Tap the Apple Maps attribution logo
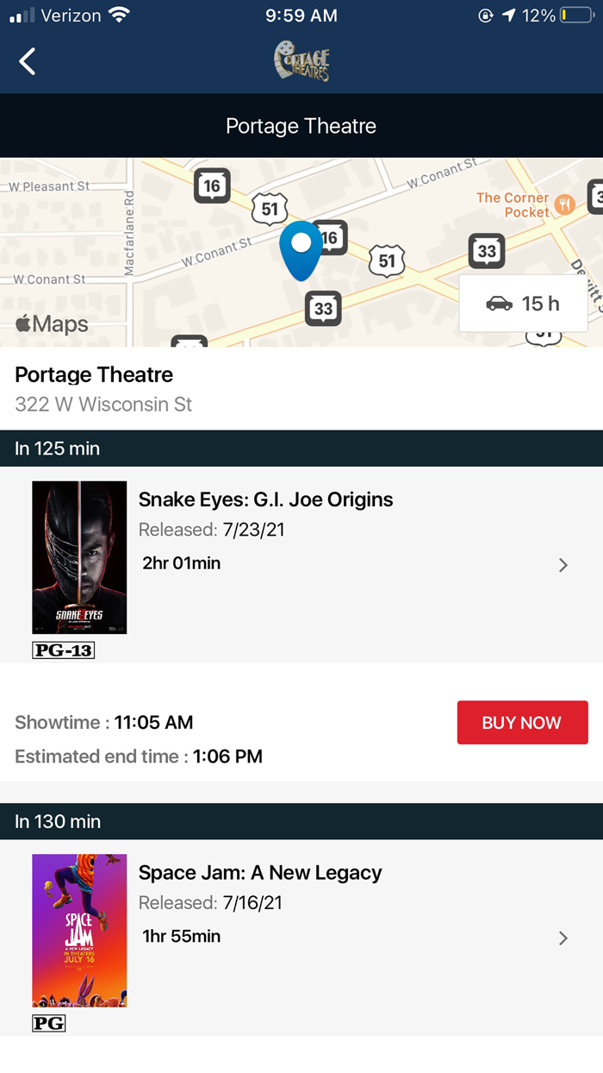The image size is (603, 1073). (x=51, y=323)
